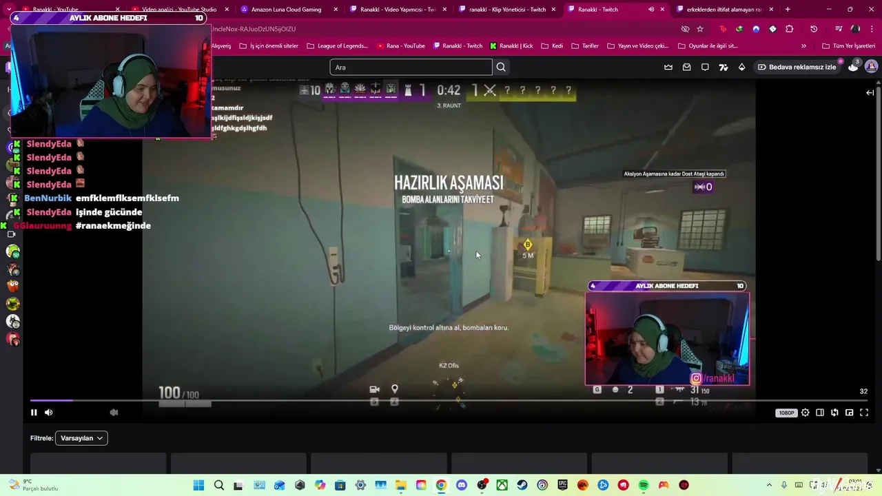
Task: Open video player settings gear
Action: 805,413
